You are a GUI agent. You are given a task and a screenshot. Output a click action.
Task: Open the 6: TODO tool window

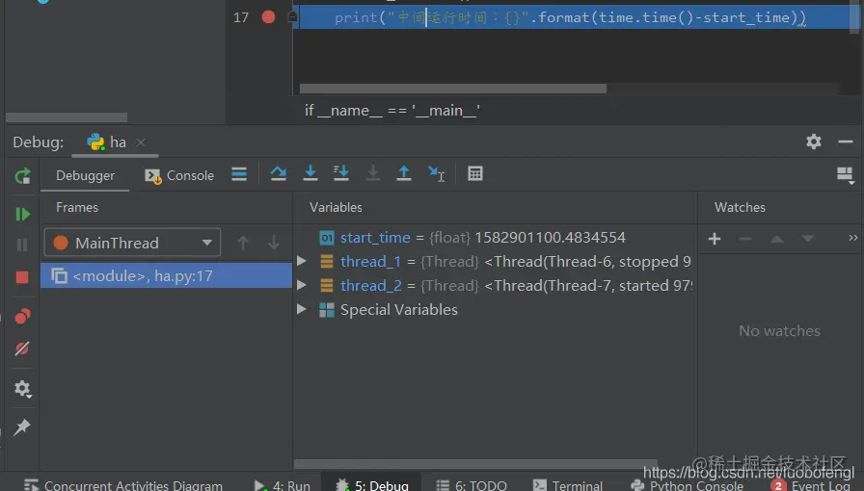tap(472, 485)
